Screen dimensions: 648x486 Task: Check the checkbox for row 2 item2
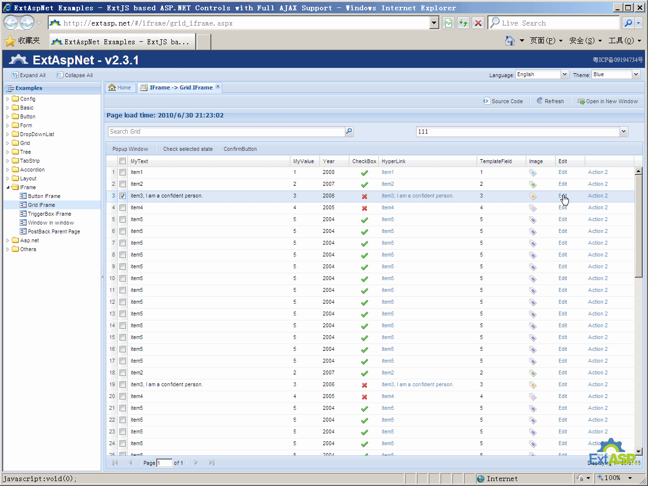coord(122,184)
